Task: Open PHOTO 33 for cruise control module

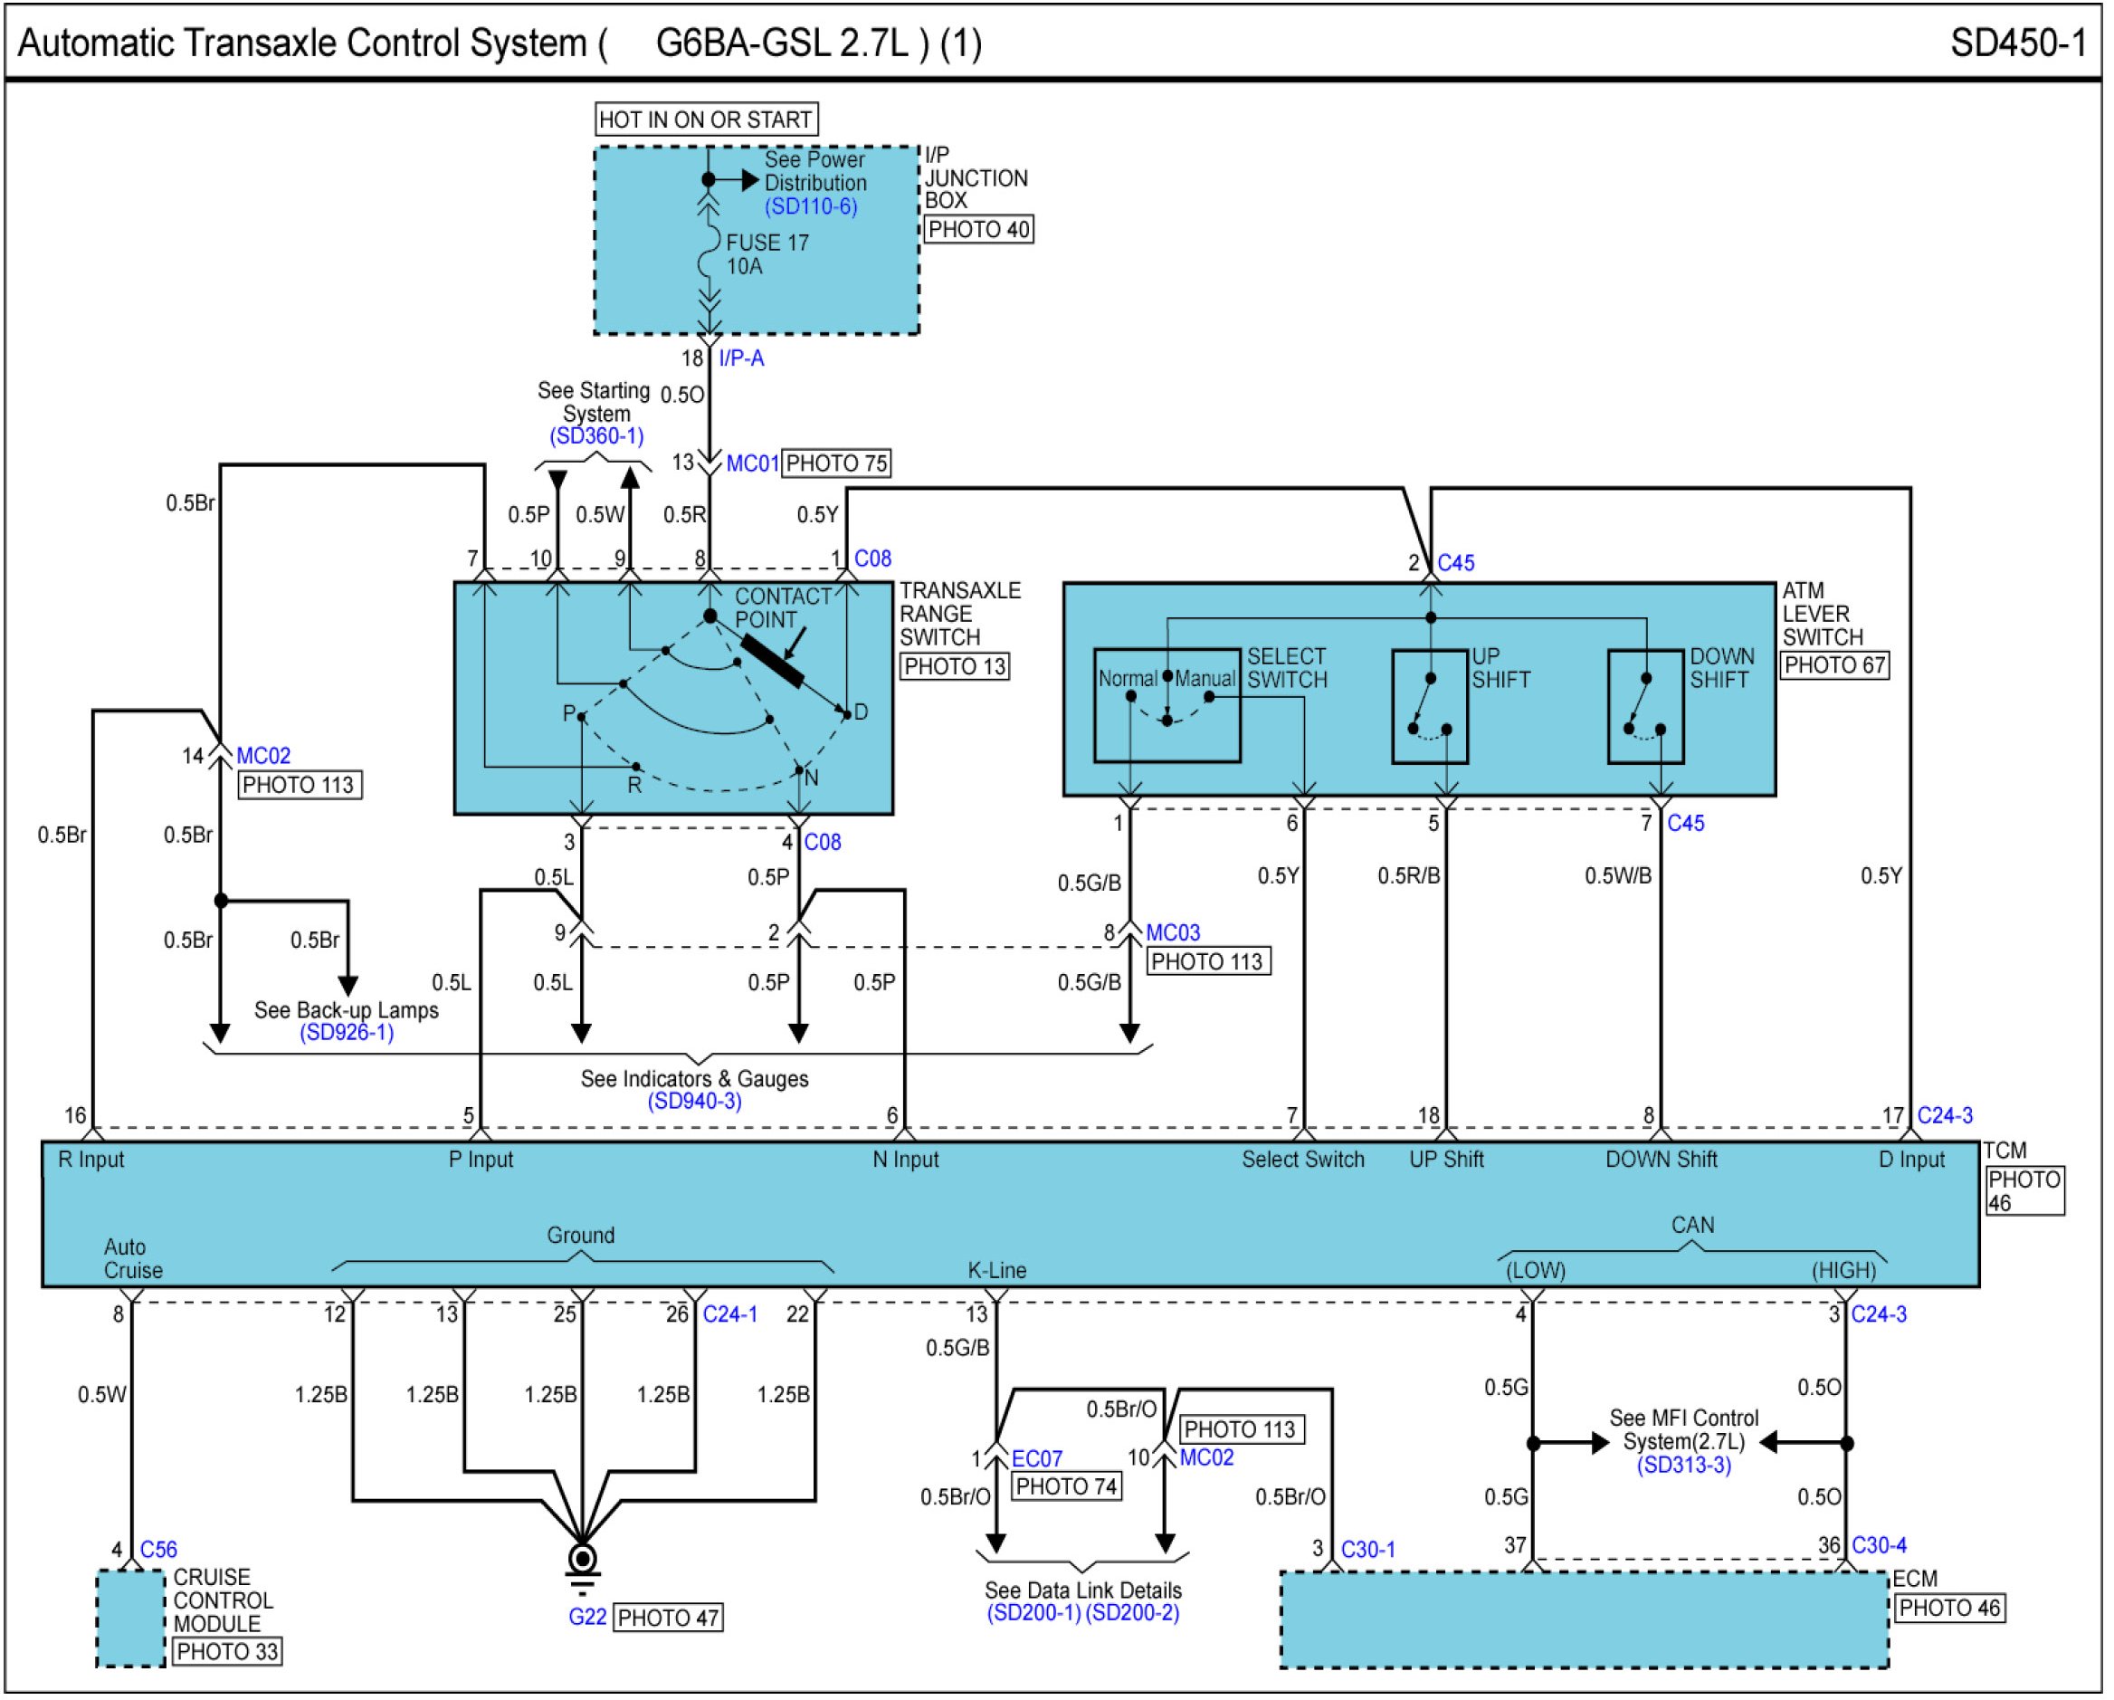Action: pyautogui.click(x=227, y=1653)
